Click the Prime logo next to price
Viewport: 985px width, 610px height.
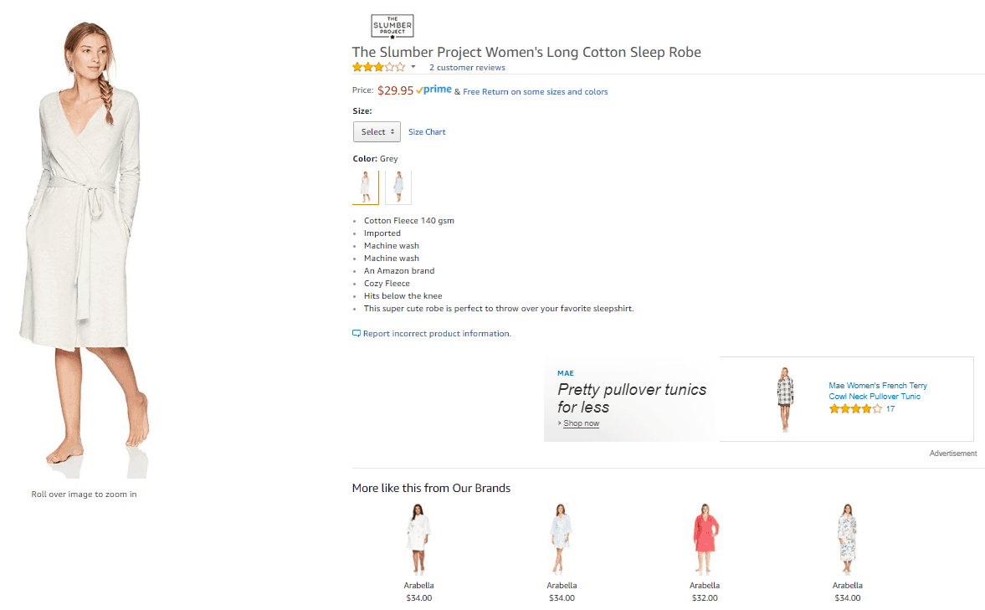click(434, 90)
